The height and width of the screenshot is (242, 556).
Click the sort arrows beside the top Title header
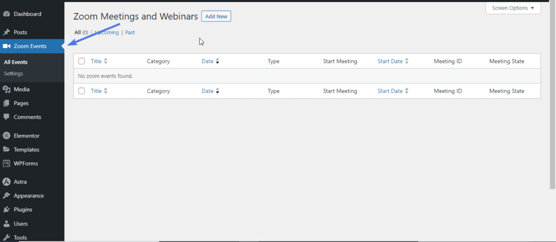click(105, 61)
